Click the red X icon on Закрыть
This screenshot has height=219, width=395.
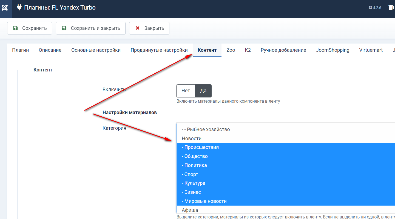[138, 28]
